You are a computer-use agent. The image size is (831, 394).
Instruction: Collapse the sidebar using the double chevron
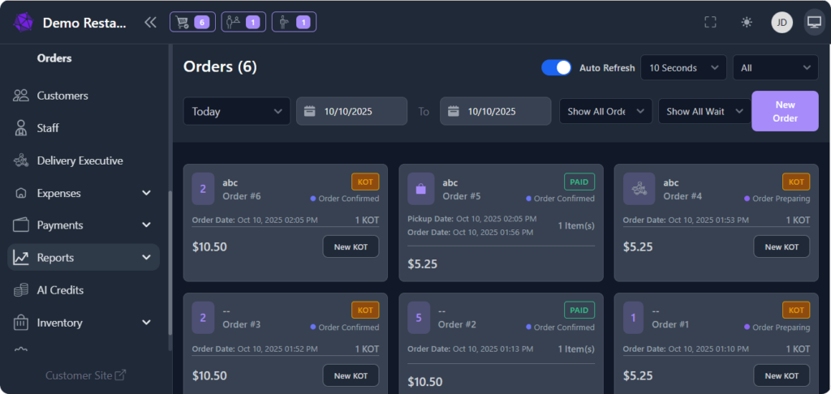tap(150, 23)
